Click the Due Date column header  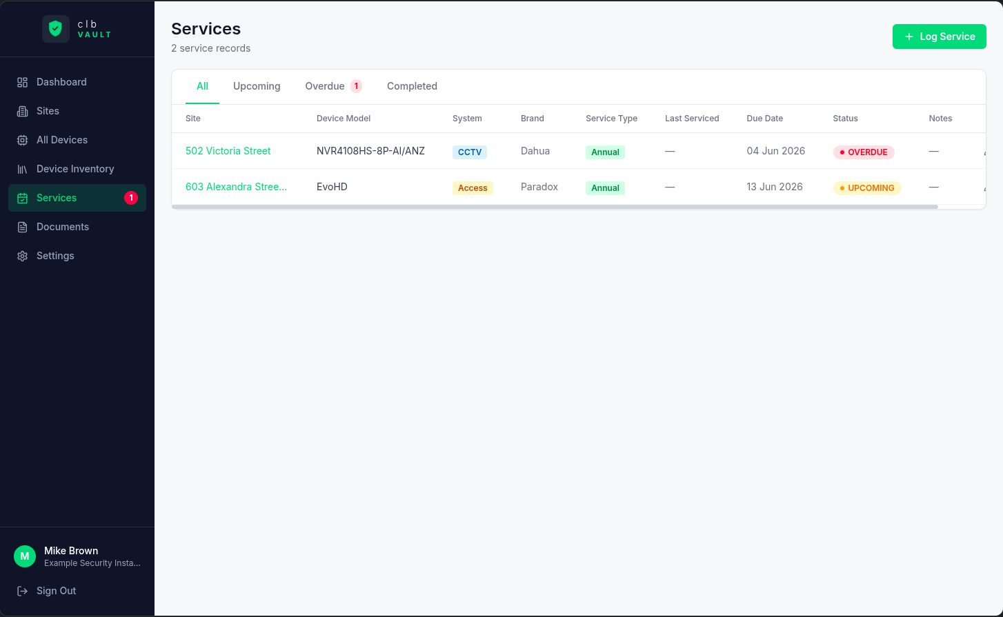click(x=765, y=119)
